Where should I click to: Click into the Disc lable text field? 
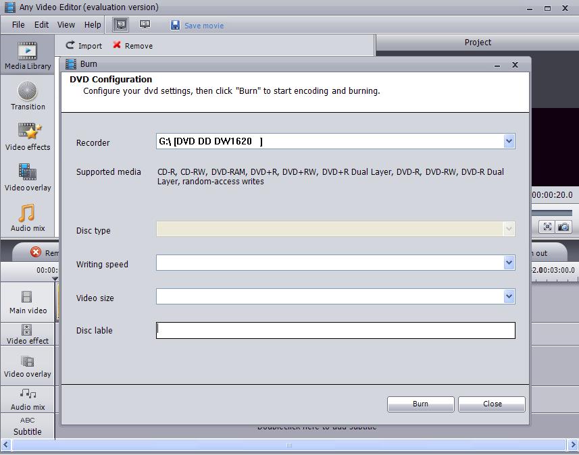[x=336, y=330]
